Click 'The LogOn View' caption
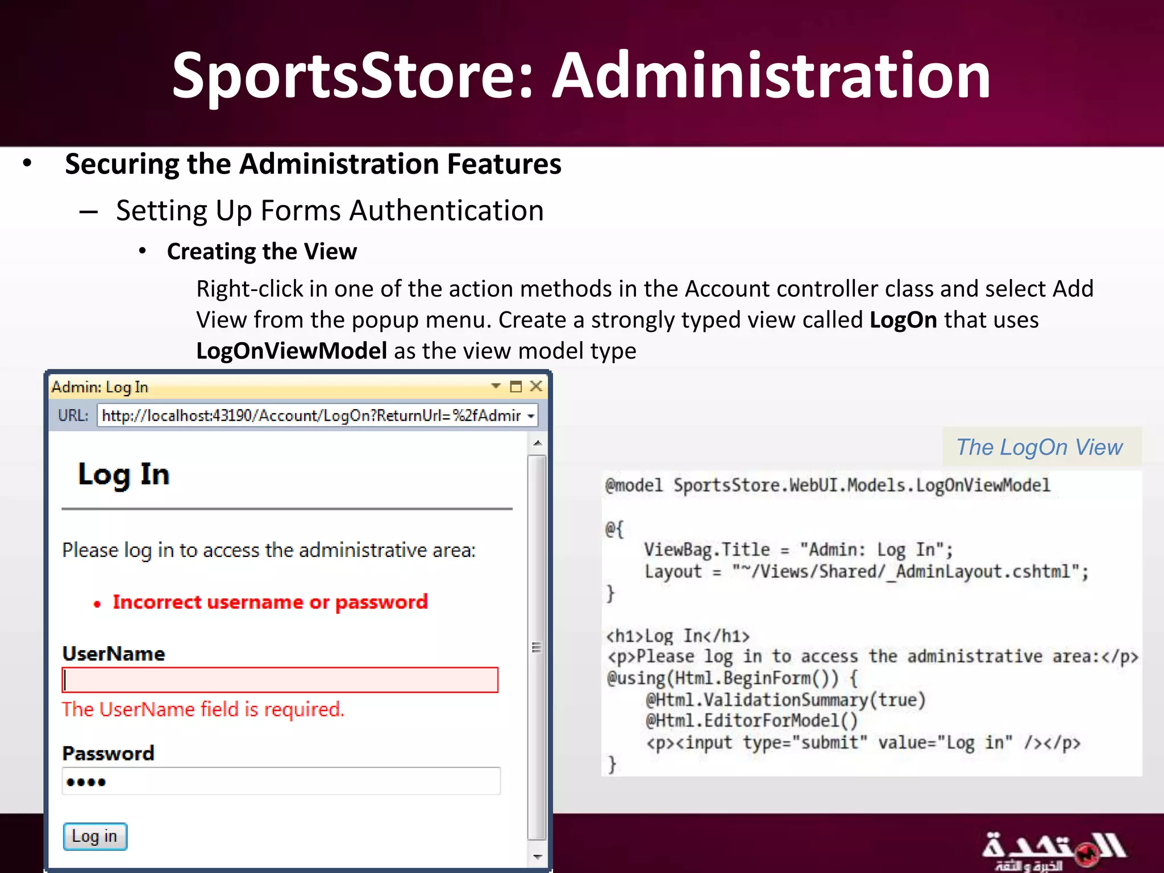The width and height of the screenshot is (1164, 873). coord(1040,447)
